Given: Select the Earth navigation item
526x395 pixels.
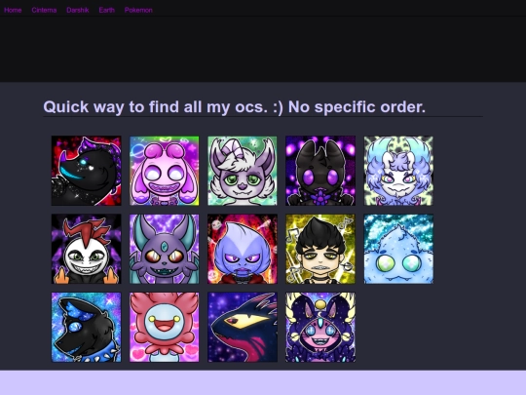Looking at the screenshot, I should (107, 10).
